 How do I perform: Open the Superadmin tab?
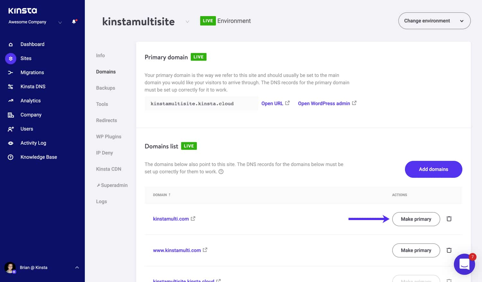pos(112,185)
